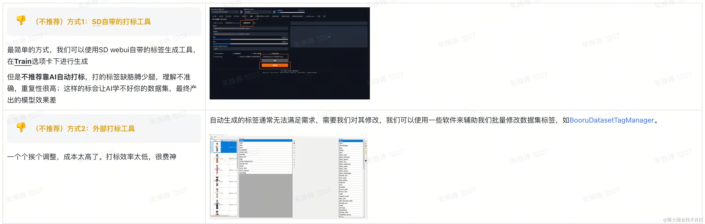The height and width of the screenshot is (224, 705).
Task: Select the 1boy row in all-tags list
Action: (x=351, y=141)
